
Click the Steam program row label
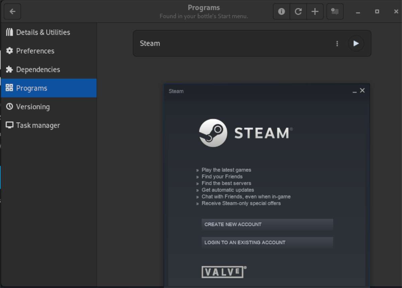[150, 43]
